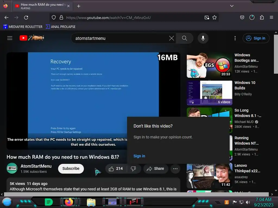Subscribe to AtomStartMenu channel
The image size is (278, 208).
71,168
